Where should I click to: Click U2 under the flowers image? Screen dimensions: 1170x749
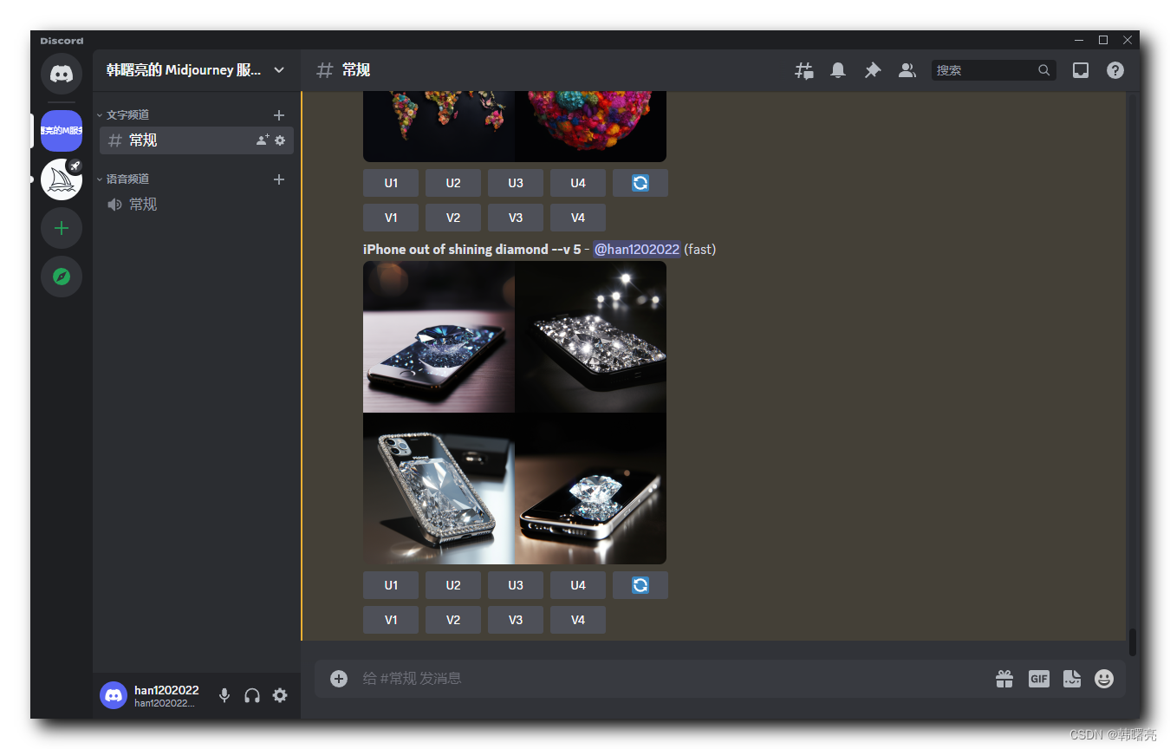coord(453,183)
